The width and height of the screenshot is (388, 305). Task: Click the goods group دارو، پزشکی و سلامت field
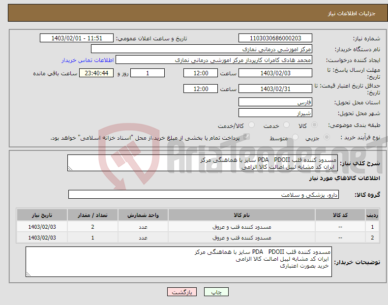pyautogui.click(x=204, y=195)
